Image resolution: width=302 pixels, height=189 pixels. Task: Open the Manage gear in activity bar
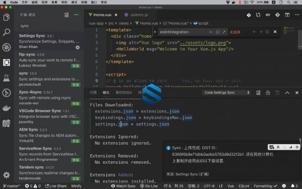tap(7, 175)
